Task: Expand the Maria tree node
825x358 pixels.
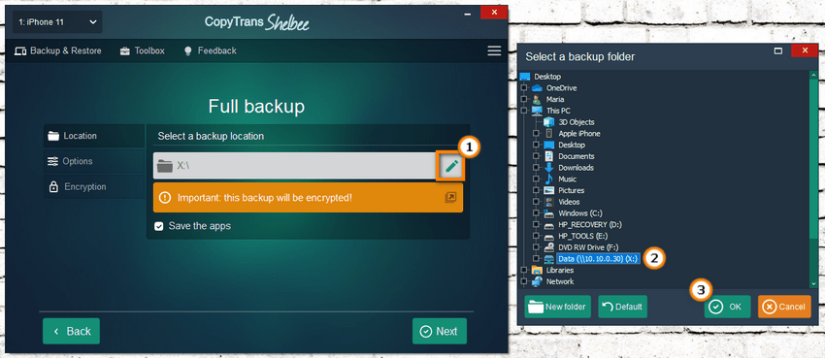Action: coord(523,99)
